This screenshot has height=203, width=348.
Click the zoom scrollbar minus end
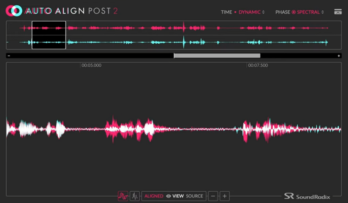(9, 56)
